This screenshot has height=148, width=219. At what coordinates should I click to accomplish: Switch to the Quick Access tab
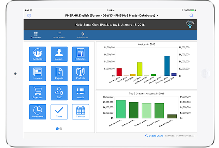[59, 35]
